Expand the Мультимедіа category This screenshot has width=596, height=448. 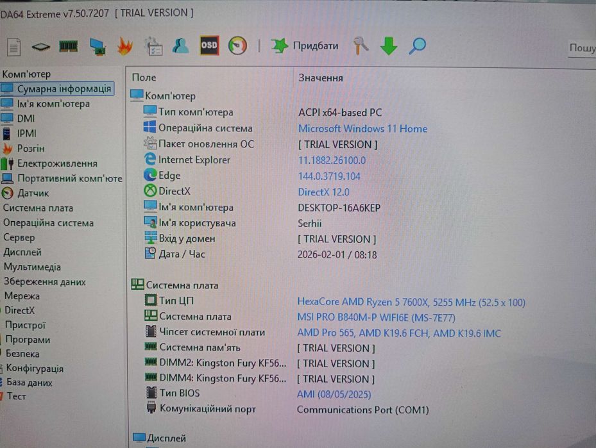(x=32, y=267)
